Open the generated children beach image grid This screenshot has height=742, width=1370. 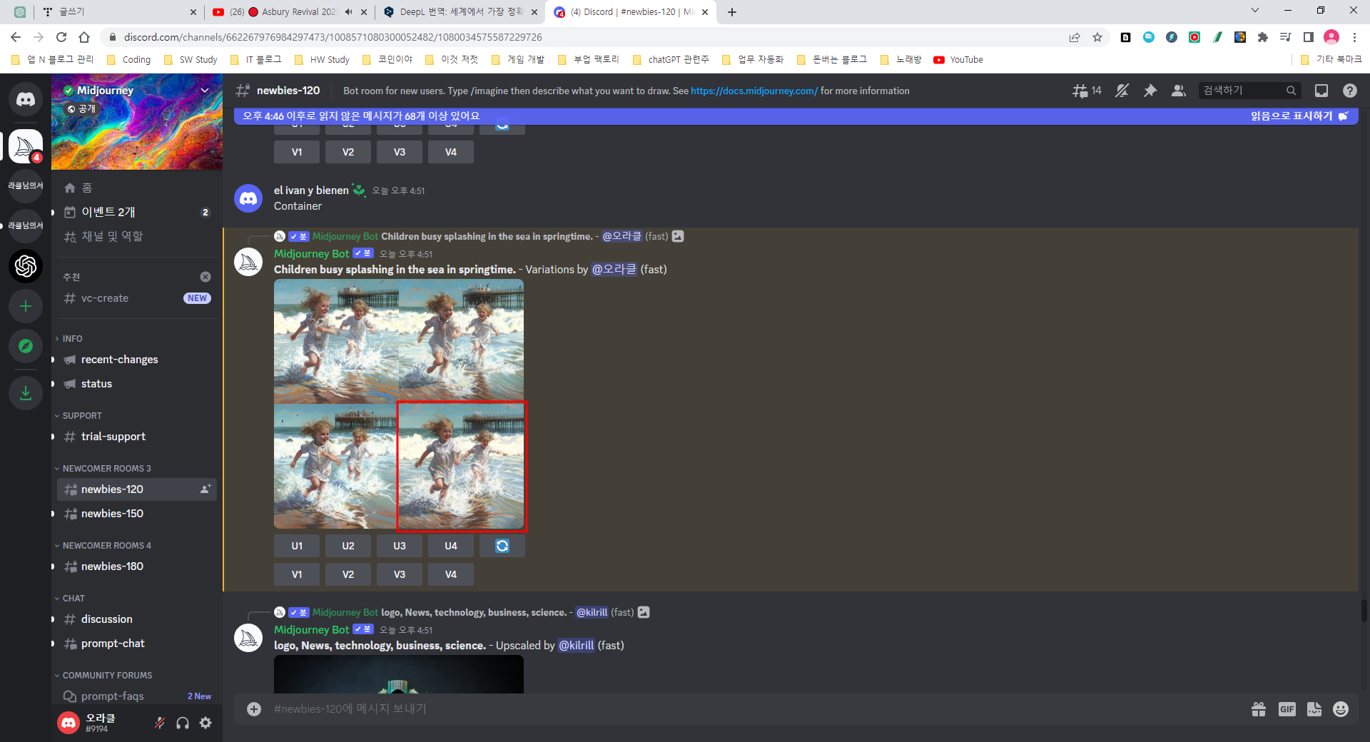tap(399, 404)
